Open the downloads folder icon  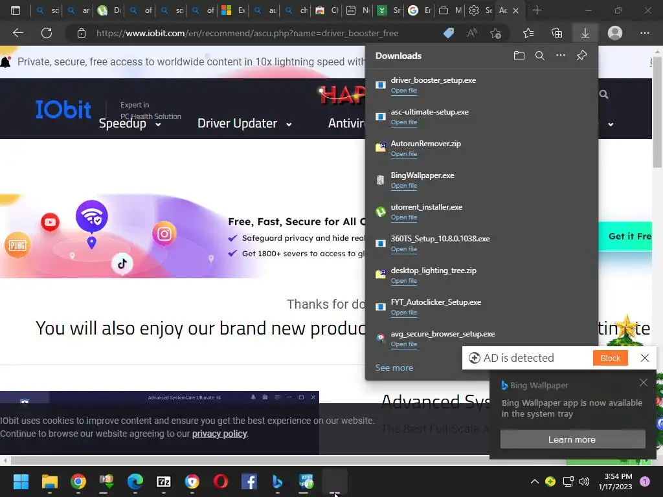point(519,56)
